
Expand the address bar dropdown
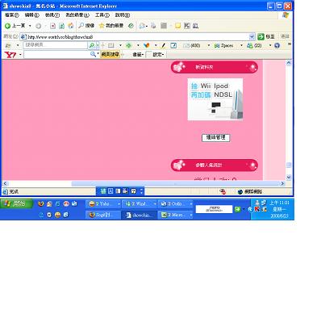(x=252, y=37)
